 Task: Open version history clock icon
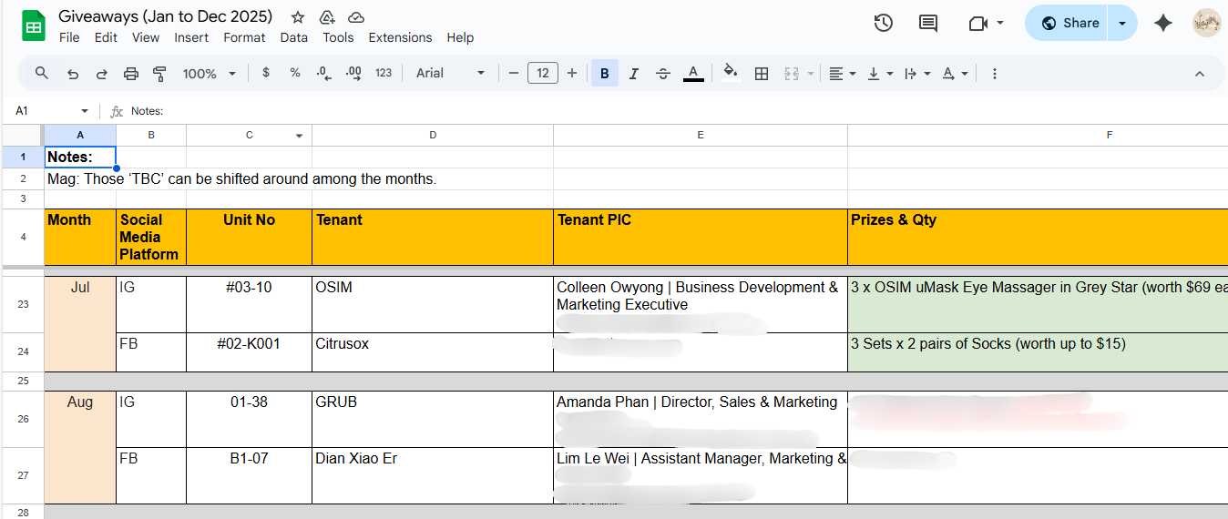(x=883, y=23)
